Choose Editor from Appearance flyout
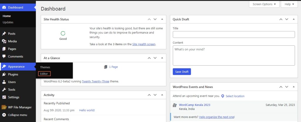This screenshot has height=122, width=301. 44,74
